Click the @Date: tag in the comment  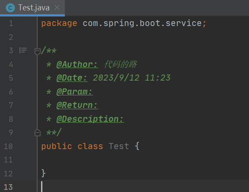pos(72,78)
